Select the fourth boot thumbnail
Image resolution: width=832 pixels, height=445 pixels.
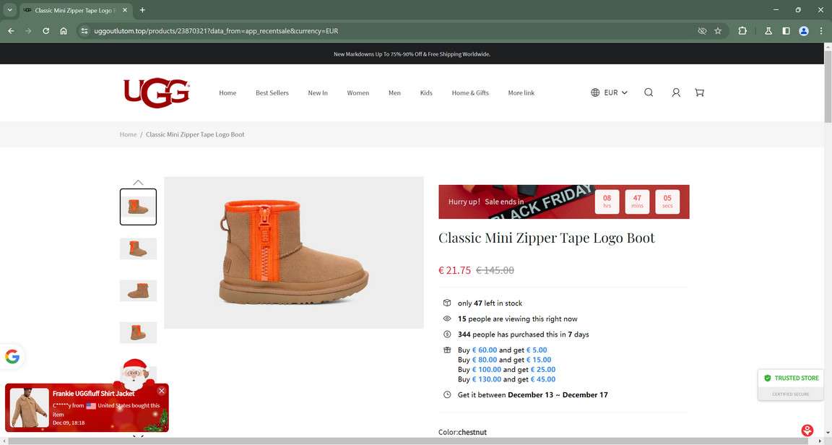[138, 332]
